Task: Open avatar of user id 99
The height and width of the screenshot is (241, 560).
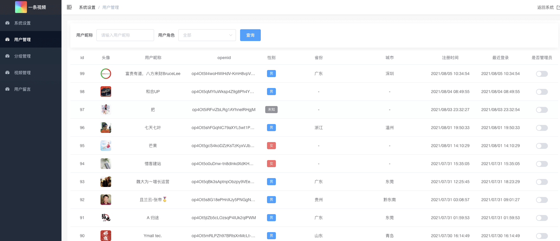Action: pos(106,74)
